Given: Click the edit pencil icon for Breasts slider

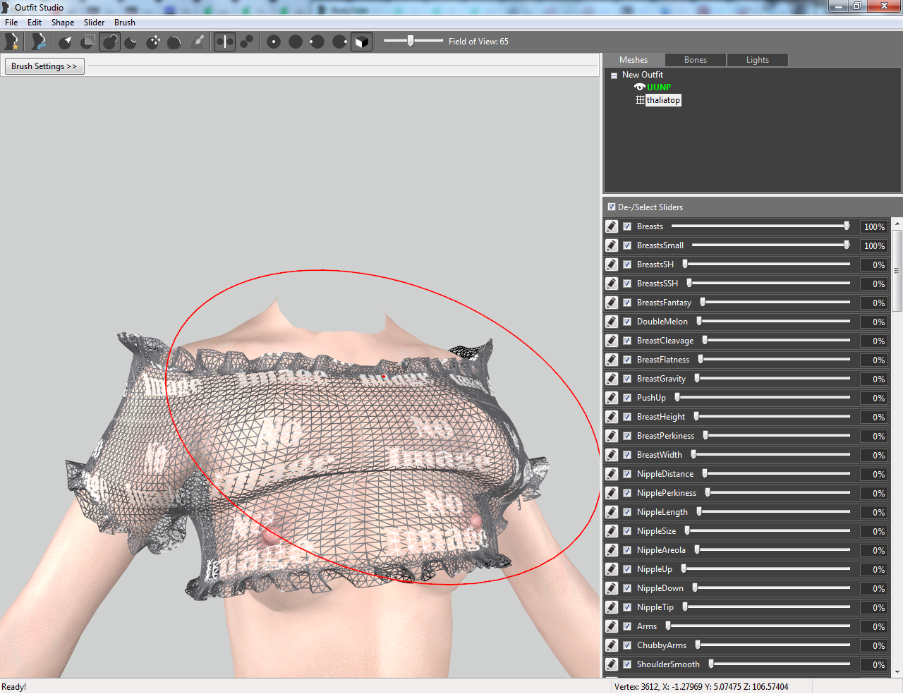Looking at the screenshot, I should [612, 226].
